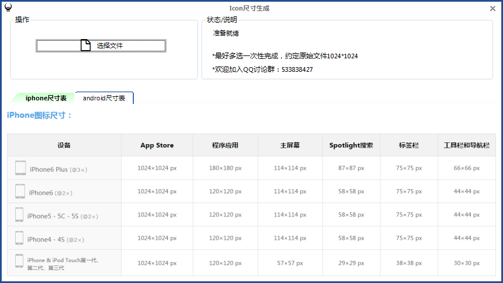The height and width of the screenshot is (283, 503).
Task: Click the 选择文件 button
Action: tap(101, 46)
